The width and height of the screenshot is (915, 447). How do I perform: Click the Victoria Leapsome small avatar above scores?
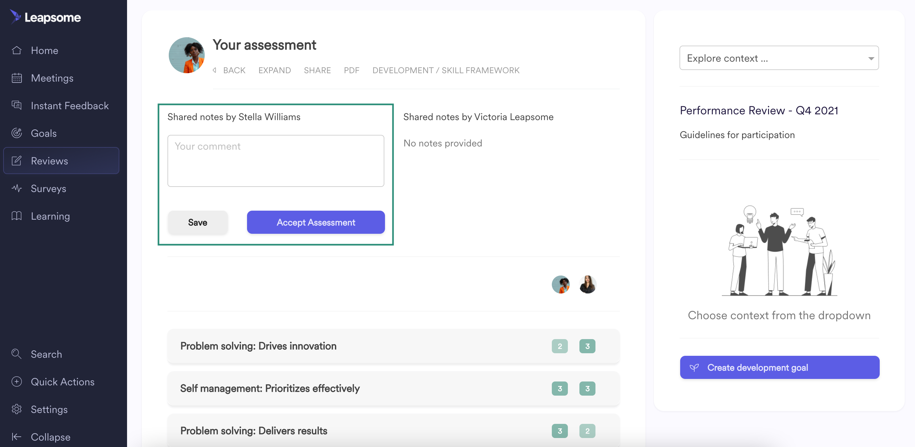pos(587,285)
